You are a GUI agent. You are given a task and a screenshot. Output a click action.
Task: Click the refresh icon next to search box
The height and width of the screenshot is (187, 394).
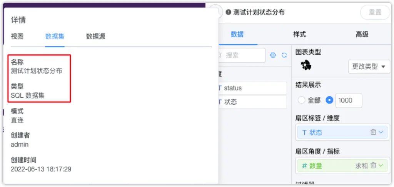coord(284,55)
